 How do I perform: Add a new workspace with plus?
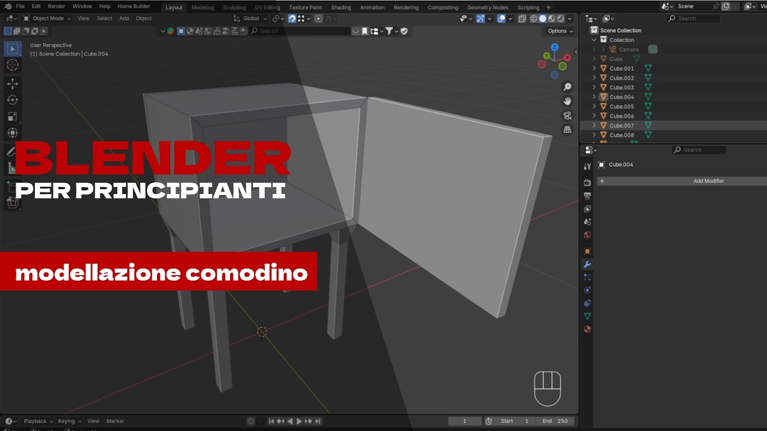[548, 7]
